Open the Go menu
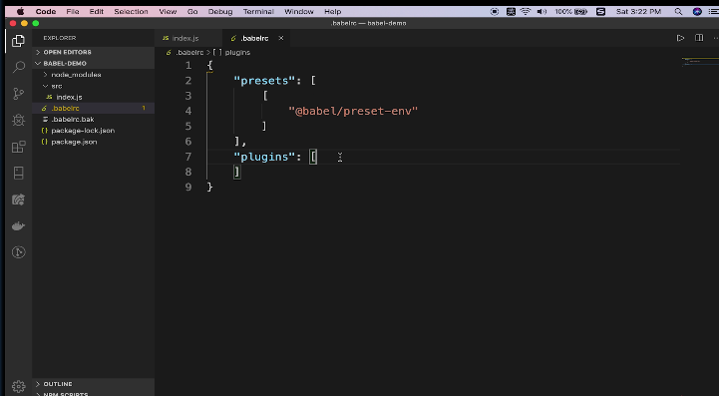 pos(192,12)
